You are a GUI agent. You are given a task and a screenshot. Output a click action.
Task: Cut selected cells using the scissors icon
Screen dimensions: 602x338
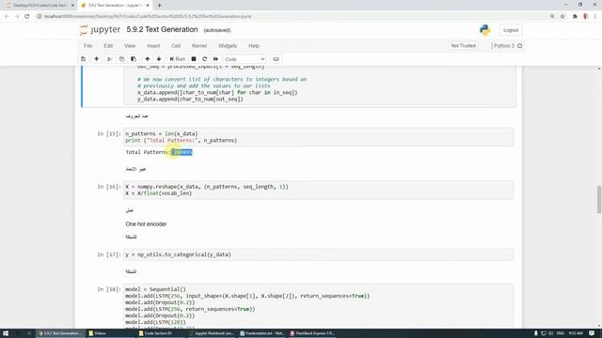point(109,59)
